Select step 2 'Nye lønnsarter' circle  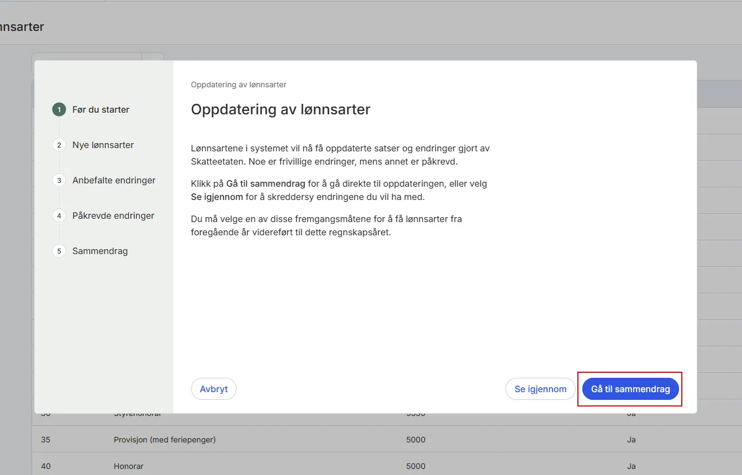59,145
